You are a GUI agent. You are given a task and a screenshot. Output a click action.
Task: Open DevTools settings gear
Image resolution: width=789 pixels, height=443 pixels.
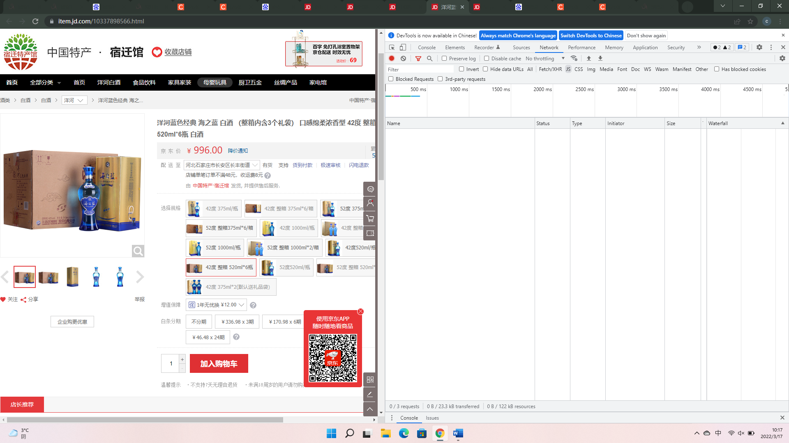pyautogui.click(x=759, y=47)
